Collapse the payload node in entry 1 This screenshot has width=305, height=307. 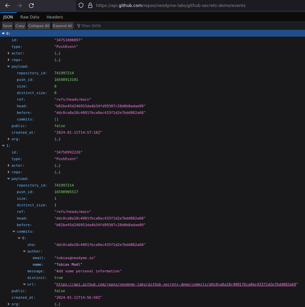click(9, 179)
